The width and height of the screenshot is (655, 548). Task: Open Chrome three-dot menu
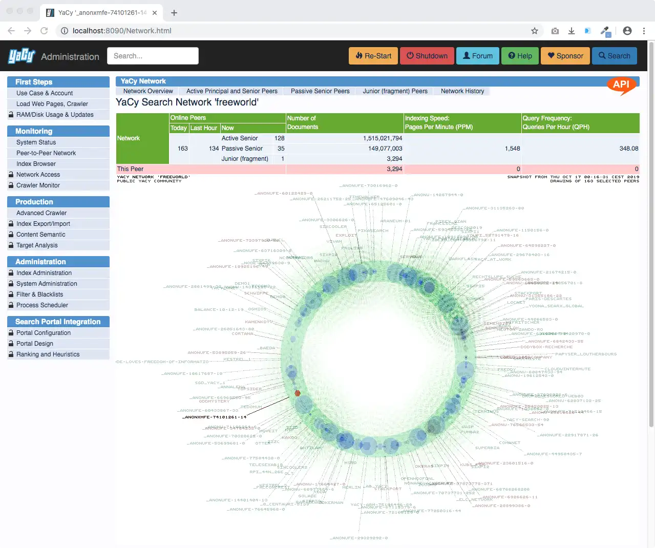pos(644,31)
